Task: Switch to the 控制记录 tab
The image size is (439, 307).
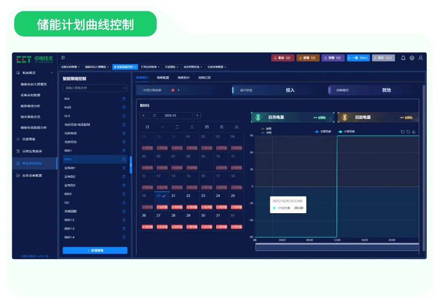Action: tap(204, 78)
